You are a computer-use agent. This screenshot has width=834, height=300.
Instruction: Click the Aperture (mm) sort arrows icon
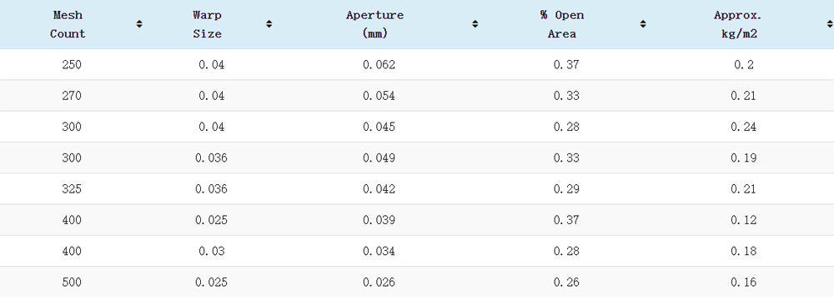pyautogui.click(x=475, y=24)
